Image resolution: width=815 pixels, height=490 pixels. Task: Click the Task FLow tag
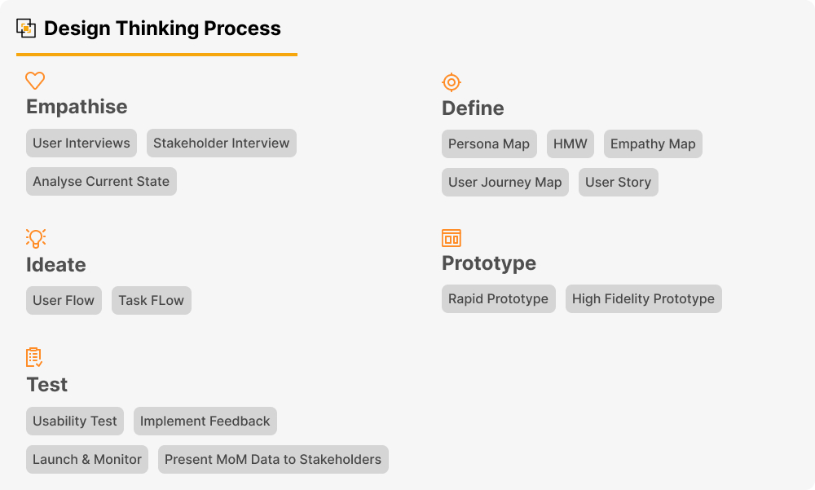point(152,301)
